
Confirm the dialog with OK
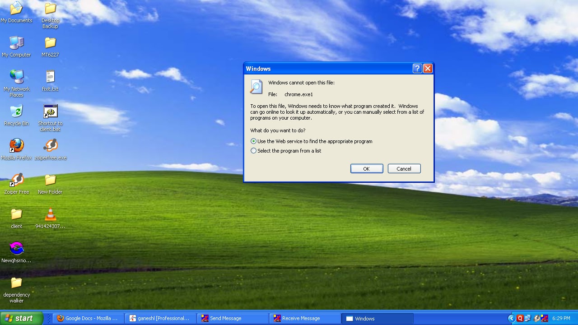point(366,168)
